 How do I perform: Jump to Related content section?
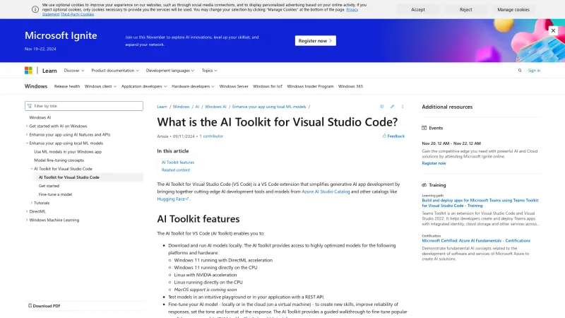(x=175, y=170)
